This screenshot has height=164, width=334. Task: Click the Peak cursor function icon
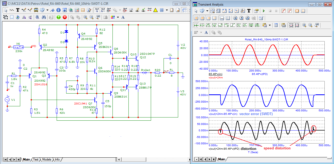pyautogui.click(x=208, y=25)
